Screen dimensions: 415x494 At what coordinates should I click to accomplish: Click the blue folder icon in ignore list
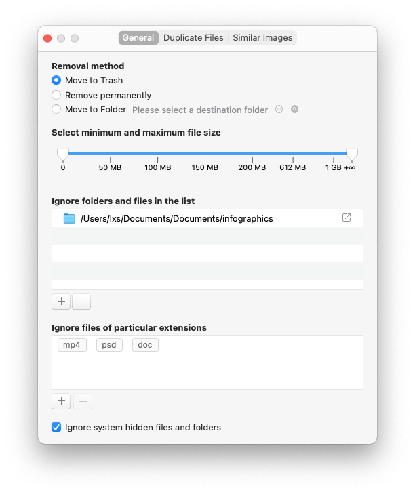tap(68, 218)
